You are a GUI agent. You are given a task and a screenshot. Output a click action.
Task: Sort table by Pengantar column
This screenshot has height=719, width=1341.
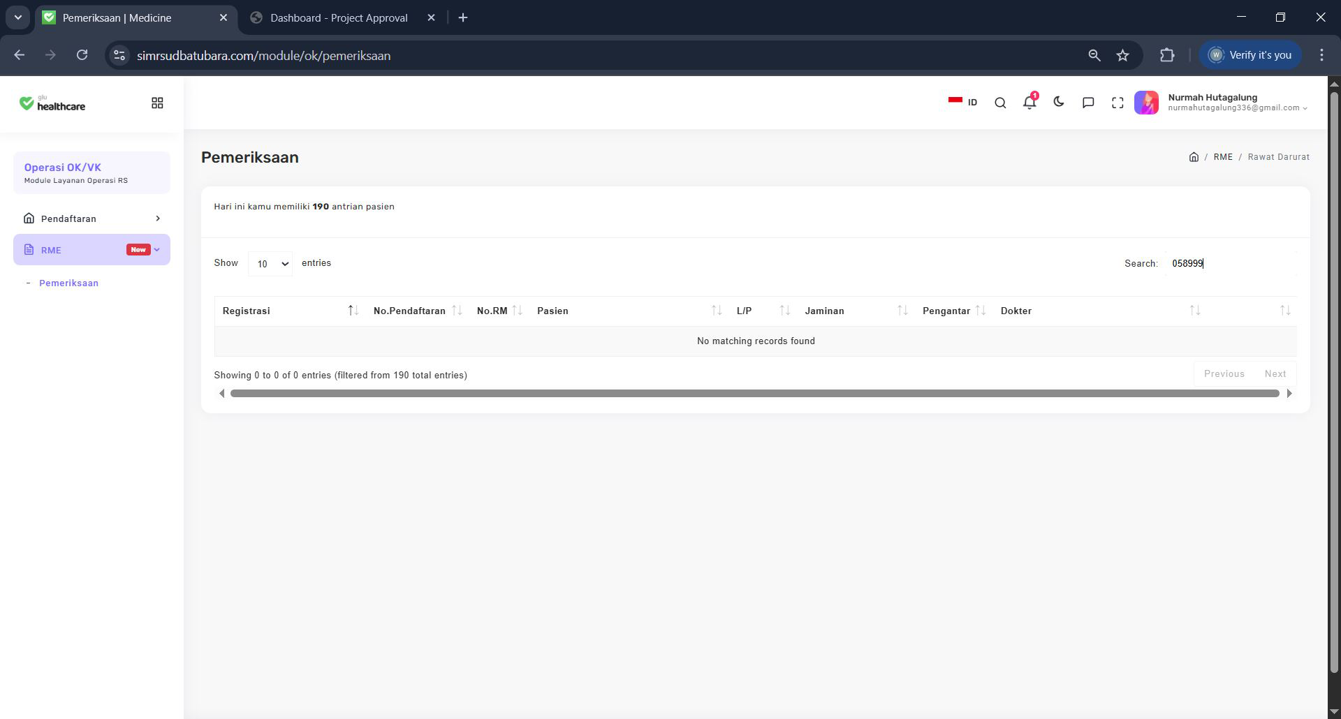pyautogui.click(x=953, y=311)
